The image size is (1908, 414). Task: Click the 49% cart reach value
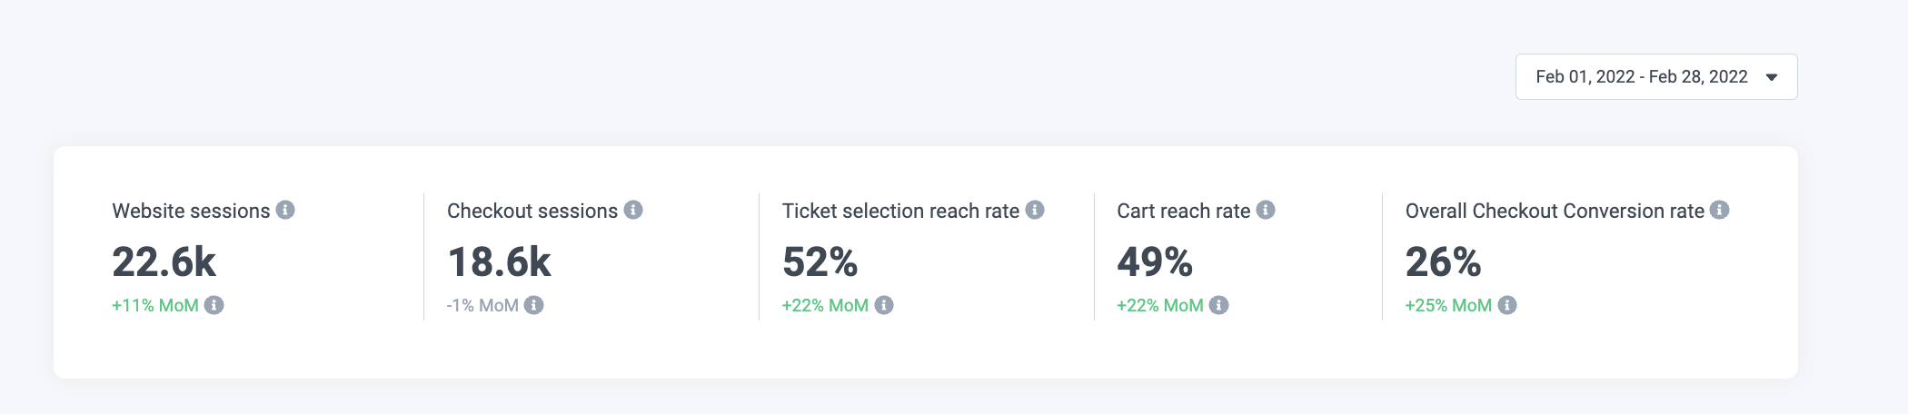point(1154,262)
